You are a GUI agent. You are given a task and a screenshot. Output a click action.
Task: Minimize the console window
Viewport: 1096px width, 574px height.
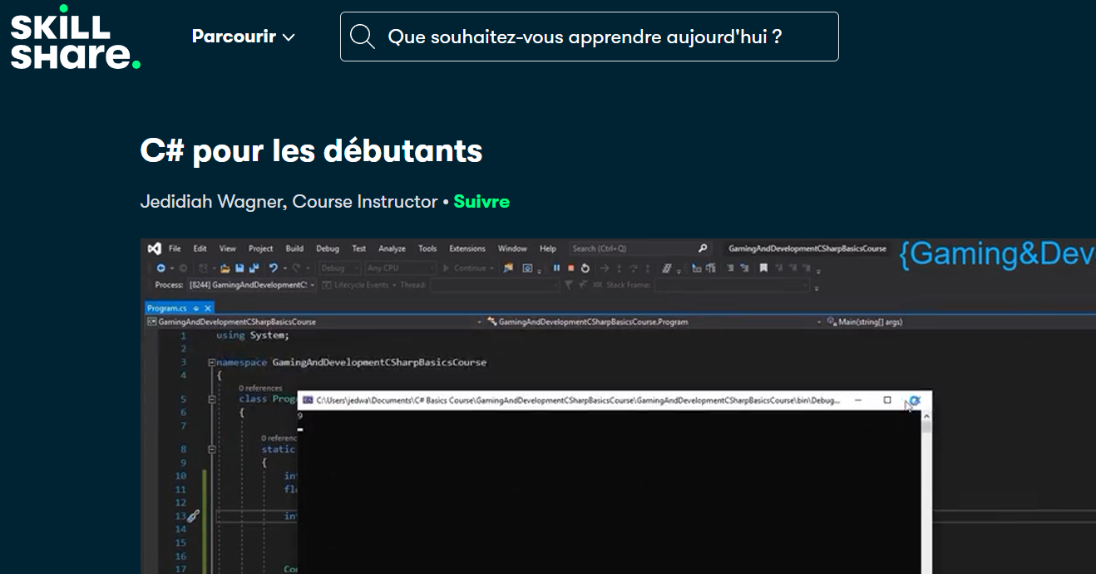(858, 400)
